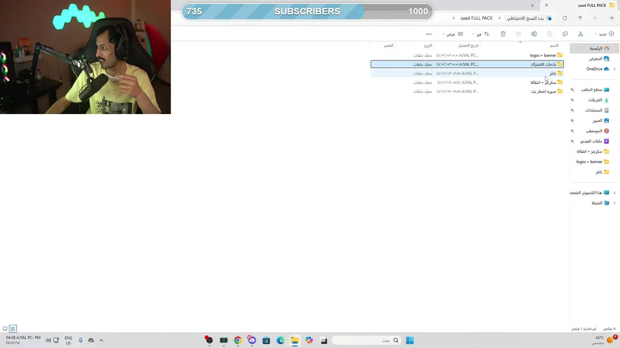Screen dimensions: 620x348
Task: Click بدء النسخ الاحتياطي breadcrumb segment
Action: point(525,18)
